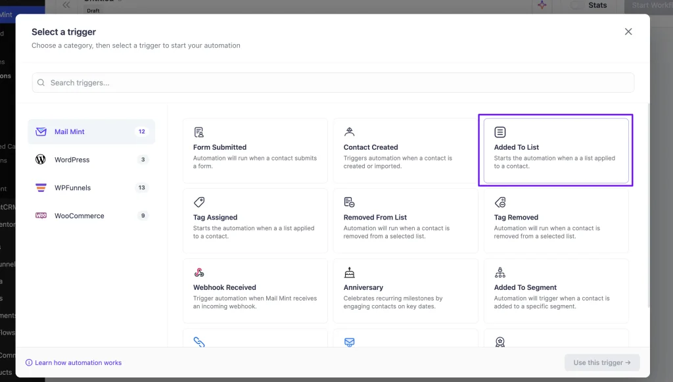Viewport: 673px width, 382px height.
Task: Select the Form Submitted trigger card
Action: tap(255, 151)
